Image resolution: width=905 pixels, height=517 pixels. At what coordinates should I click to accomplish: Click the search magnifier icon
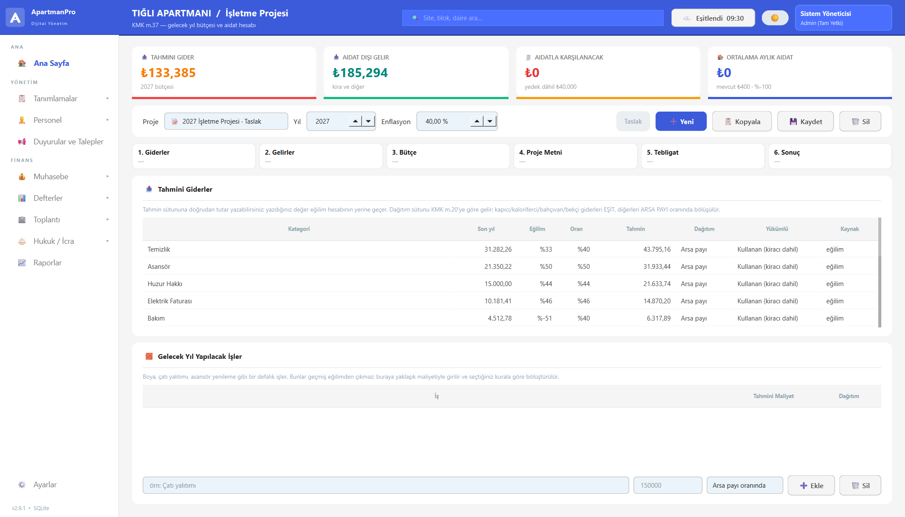pyautogui.click(x=415, y=18)
